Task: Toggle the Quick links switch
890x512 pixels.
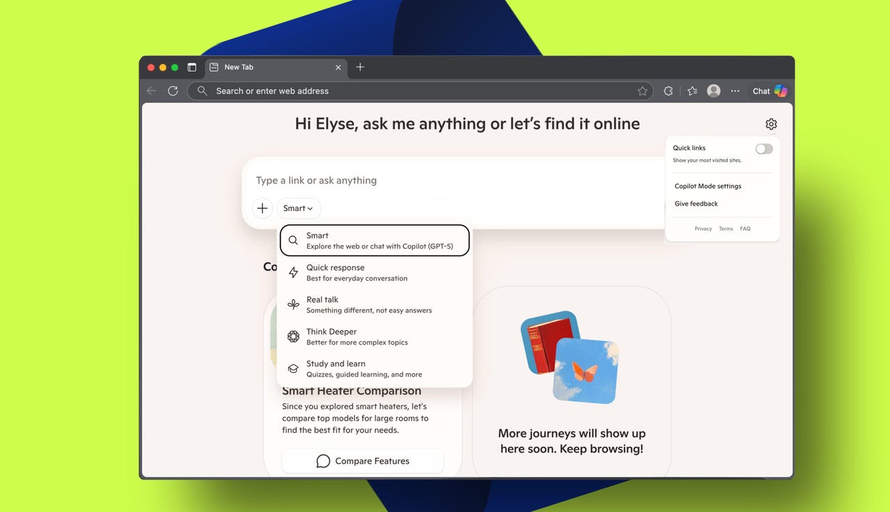Action: pos(763,149)
